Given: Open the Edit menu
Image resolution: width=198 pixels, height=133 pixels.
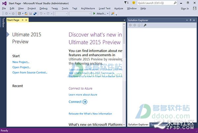Looking at the screenshot, I should click(12, 8).
